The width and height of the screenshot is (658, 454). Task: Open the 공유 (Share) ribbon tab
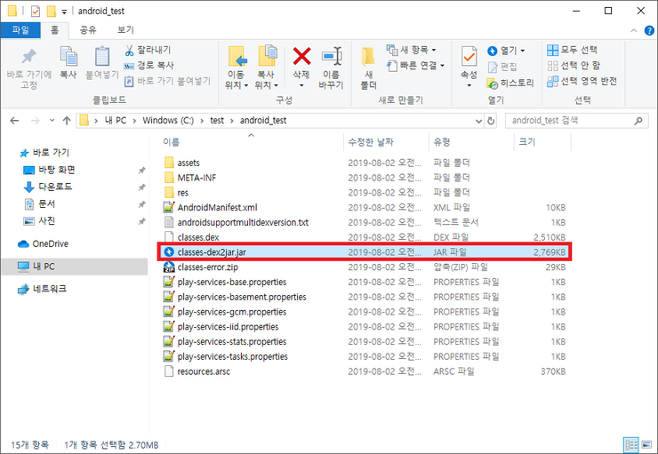88,29
